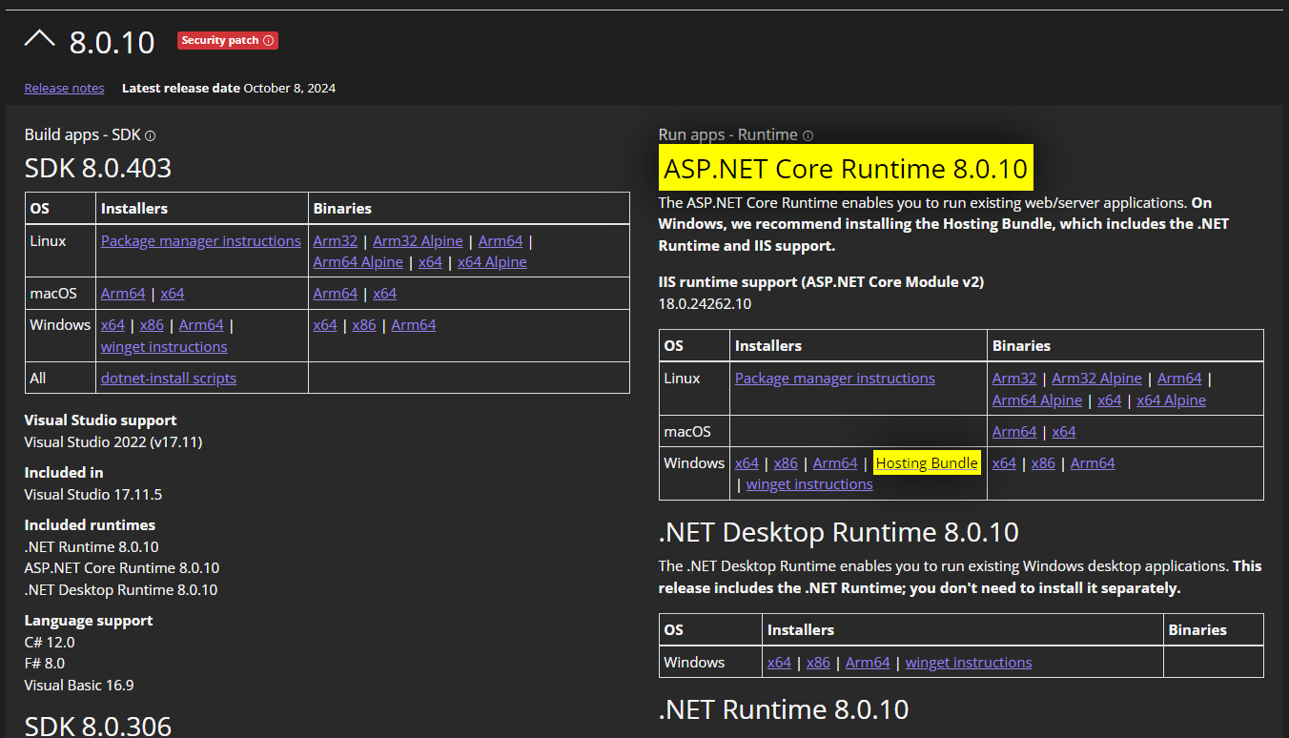Screen dimensions: 1289x738
Task: Open SDK Linux Package manager instructions
Action: coord(201,241)
